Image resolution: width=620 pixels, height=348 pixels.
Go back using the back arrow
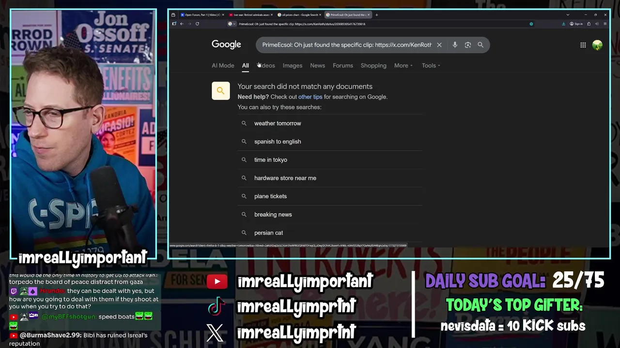tap(182, 24)
